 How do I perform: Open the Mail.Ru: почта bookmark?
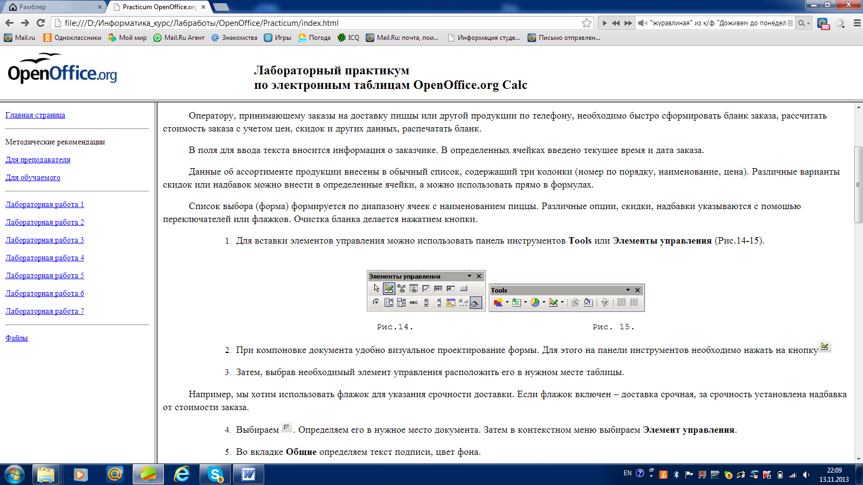coord(402,38)
